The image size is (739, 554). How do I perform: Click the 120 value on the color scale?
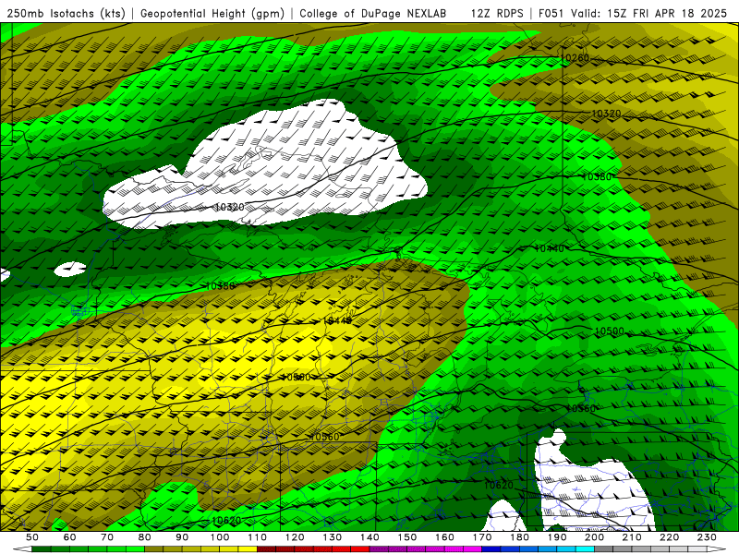(x=295, y=537)
